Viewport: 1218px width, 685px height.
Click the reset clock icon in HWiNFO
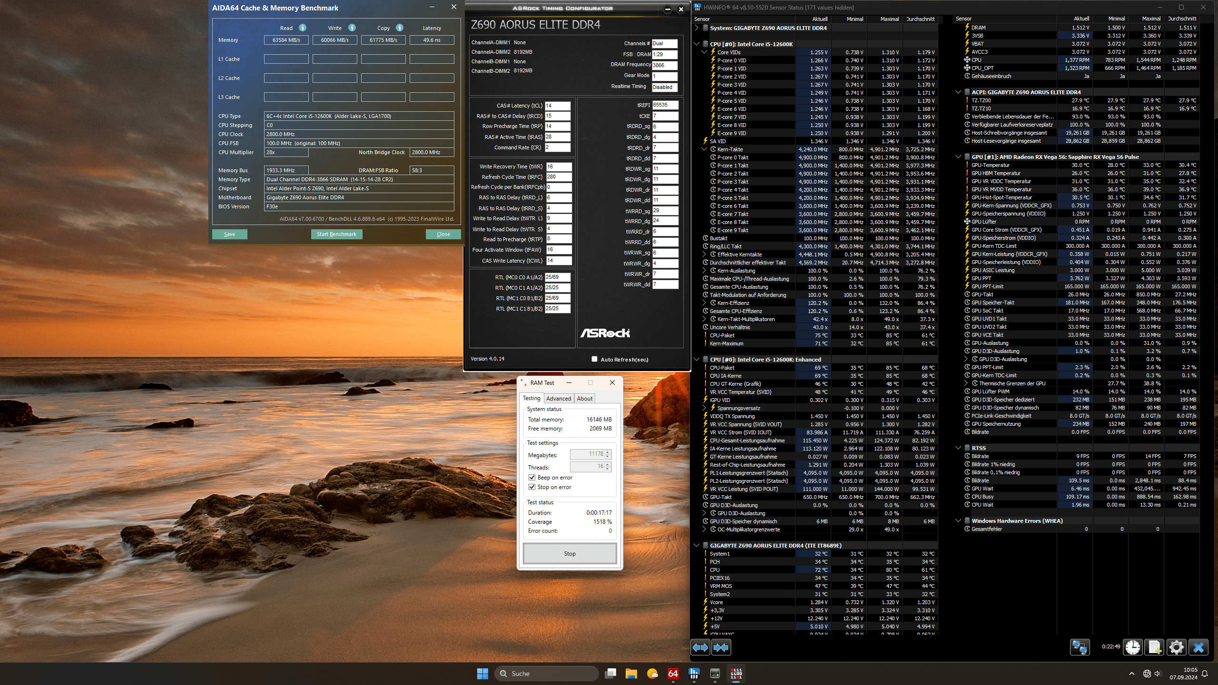click(x=1133, y=647)
